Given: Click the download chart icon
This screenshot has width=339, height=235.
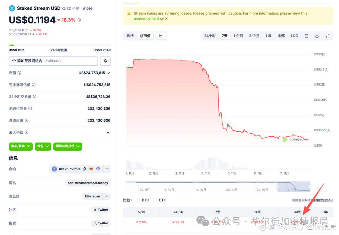Looking at the screenshot, I should tap(317, 36).
